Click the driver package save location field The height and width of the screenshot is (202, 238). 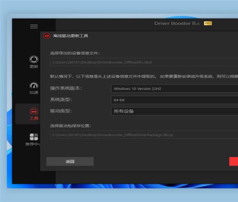pyautogui.click(x=144, y=135)
